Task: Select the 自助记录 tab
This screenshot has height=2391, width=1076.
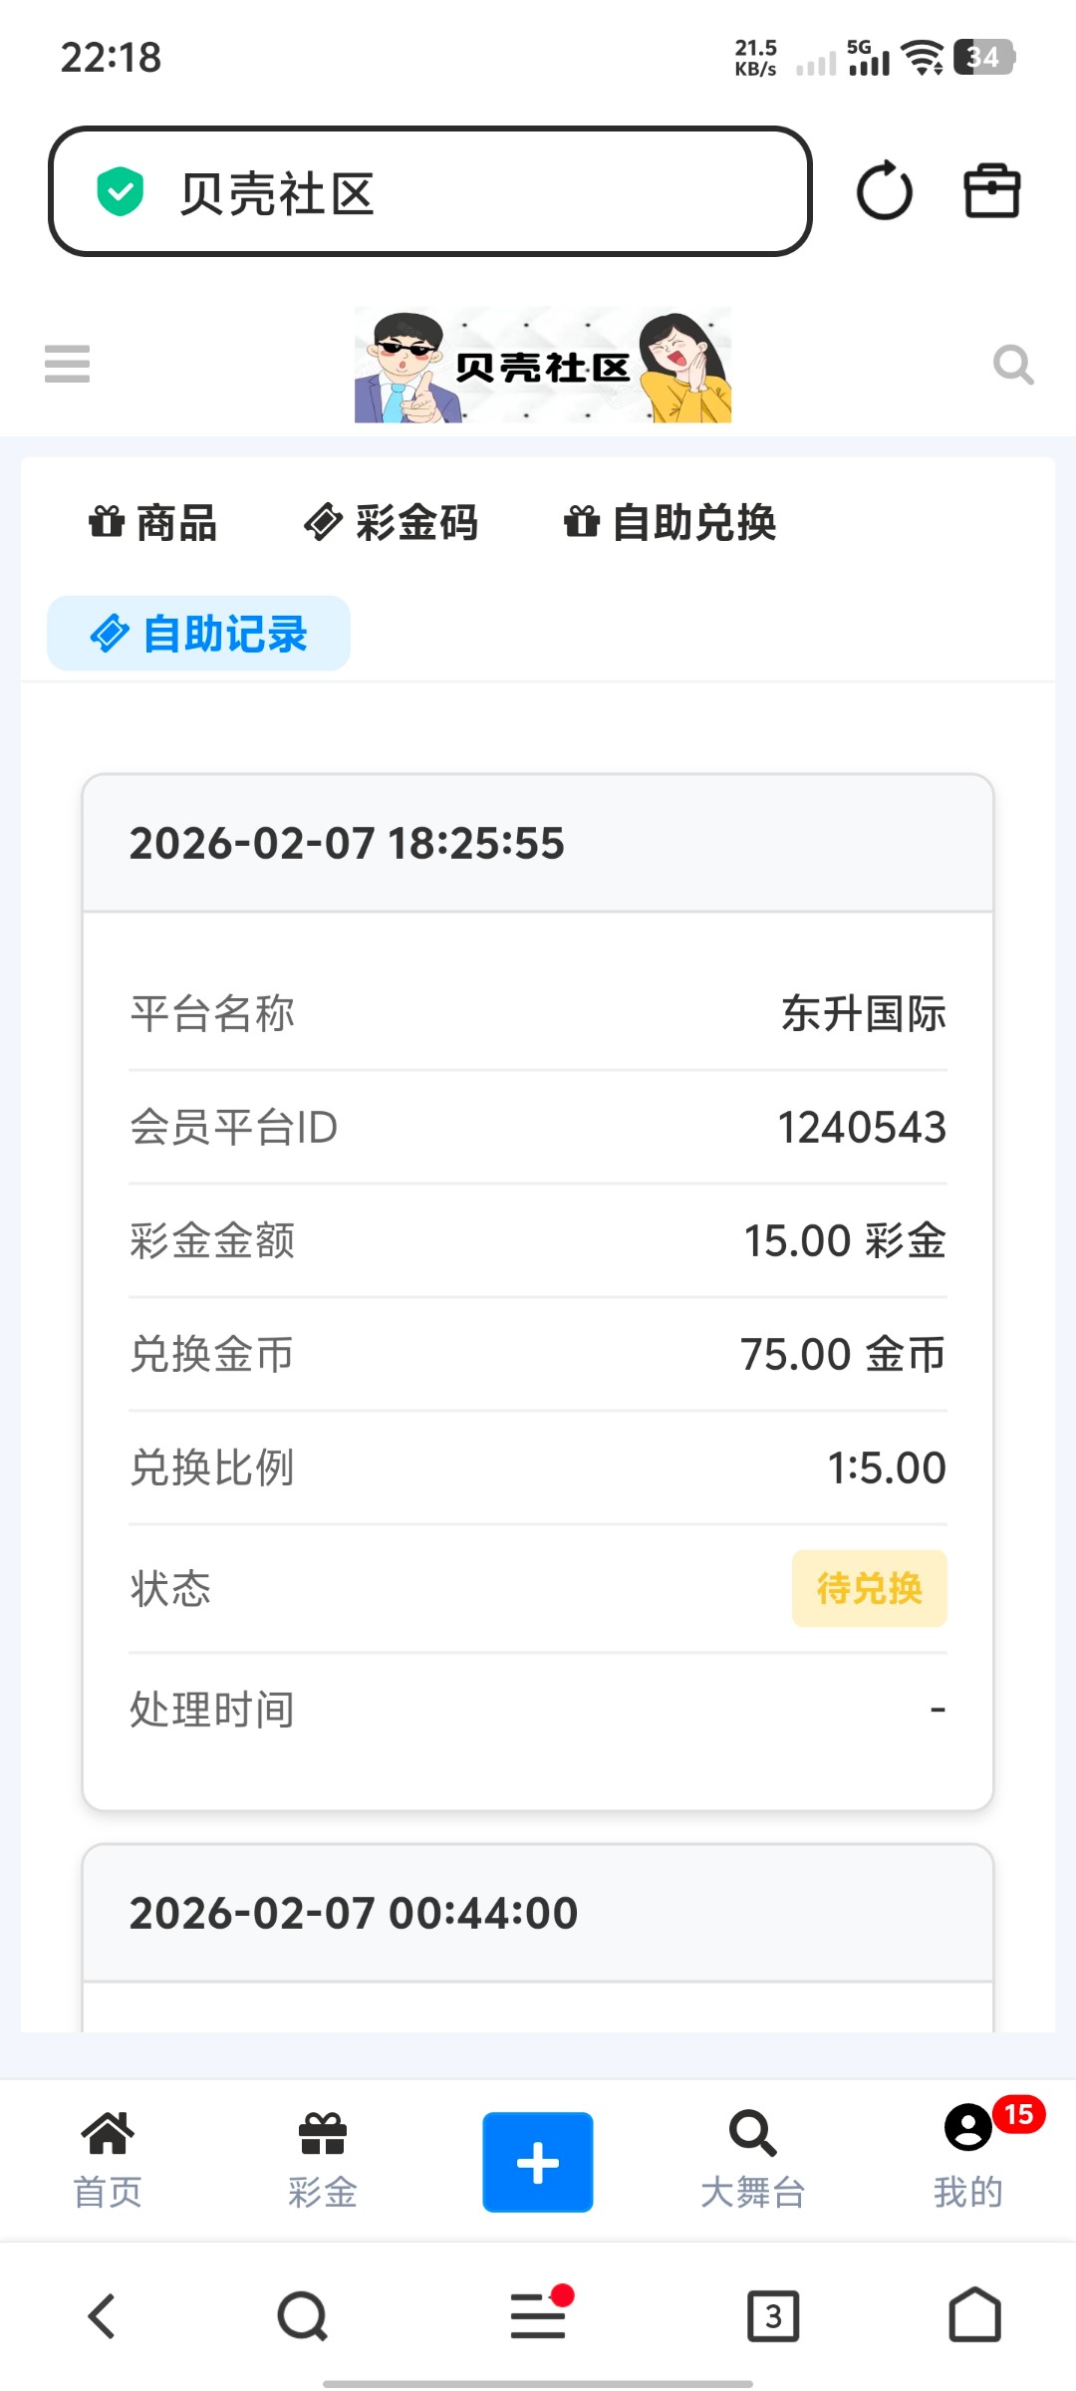Action: click(x=199, y=634)
